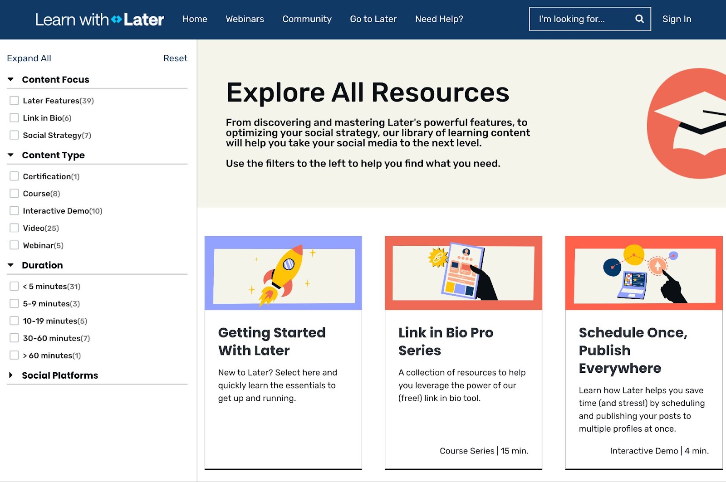Open the Need Help? nav item
Viewport: 726px width, 482px height.
[x=439, y=19]
